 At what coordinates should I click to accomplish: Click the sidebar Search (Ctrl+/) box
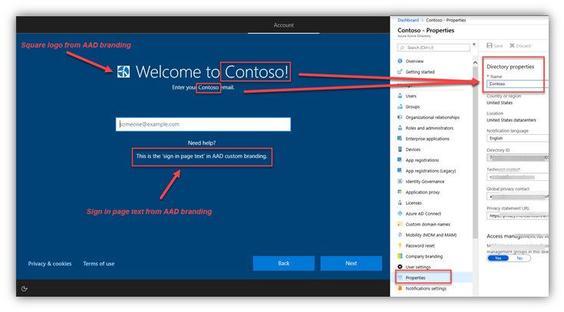434,48
